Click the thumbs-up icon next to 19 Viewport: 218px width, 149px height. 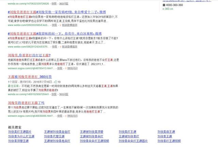56,82
